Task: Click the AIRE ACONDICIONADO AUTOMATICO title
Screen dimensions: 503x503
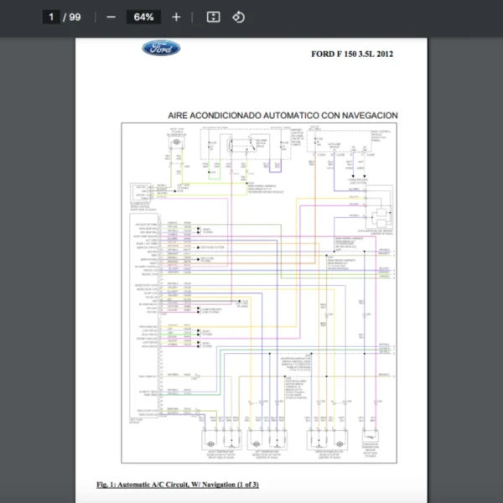Action: pos(283,115)
